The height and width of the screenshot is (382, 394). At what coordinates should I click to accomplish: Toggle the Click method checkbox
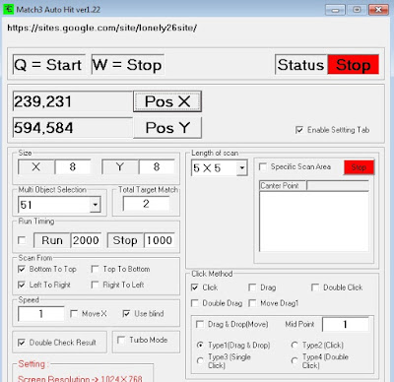click(195, 287)
